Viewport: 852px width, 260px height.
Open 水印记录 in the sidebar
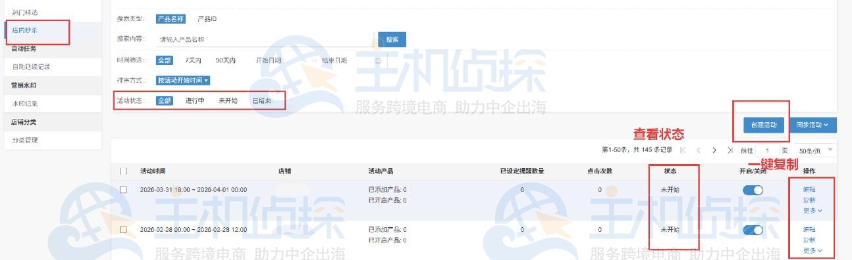25,103
